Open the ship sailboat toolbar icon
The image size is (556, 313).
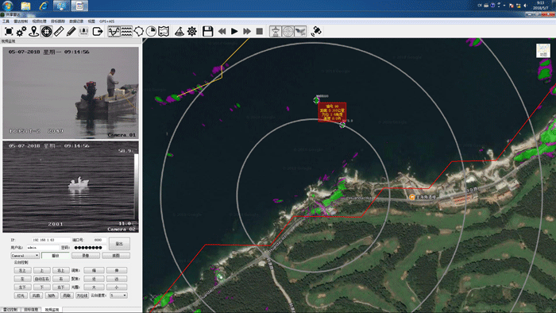click(x=180, y=32)
